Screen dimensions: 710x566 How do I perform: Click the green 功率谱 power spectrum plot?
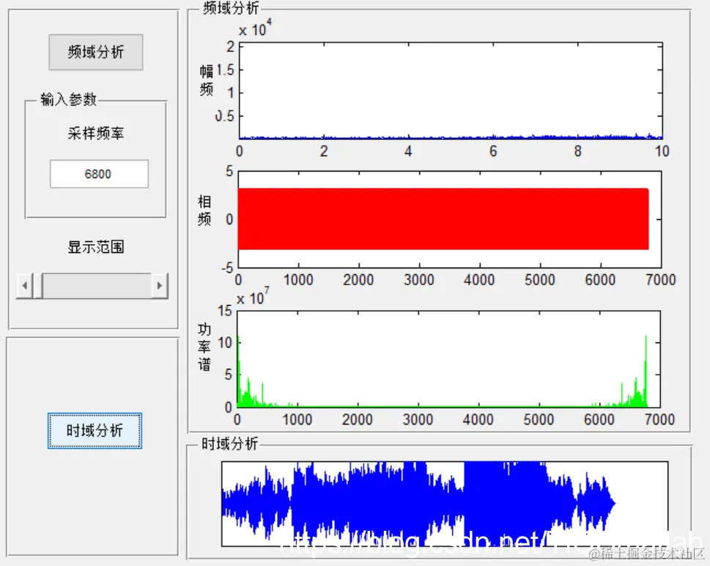click(448, 359)
